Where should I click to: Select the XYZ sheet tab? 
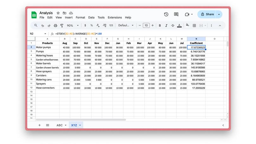pos(74,125)
